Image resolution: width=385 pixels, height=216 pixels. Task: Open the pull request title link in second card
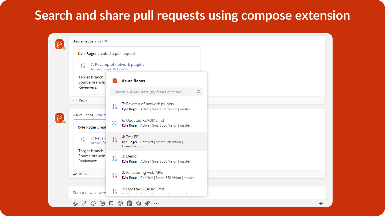click(98, 138)
